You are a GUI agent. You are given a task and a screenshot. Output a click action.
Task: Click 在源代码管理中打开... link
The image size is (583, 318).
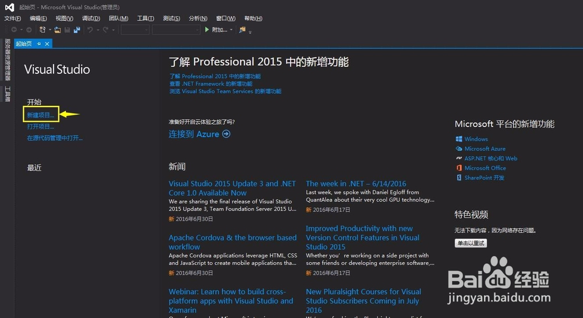point(55,138)
